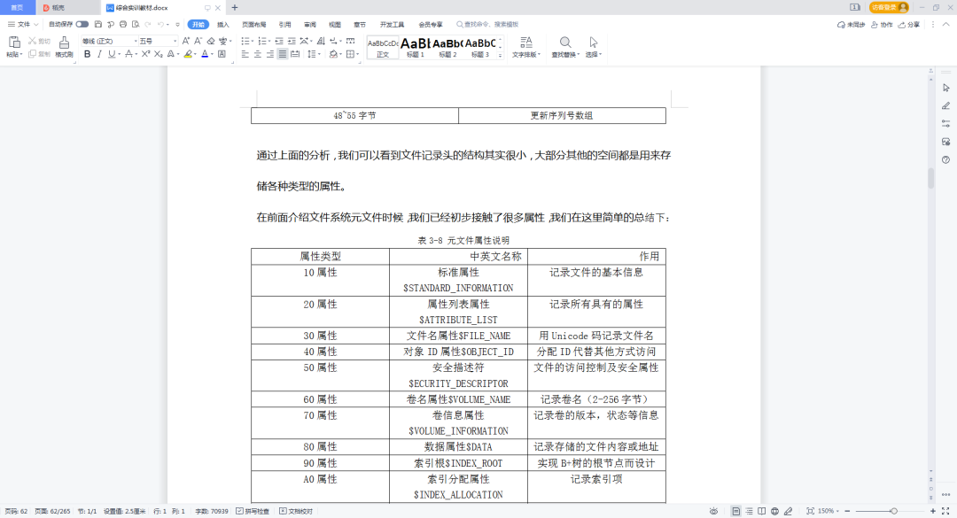
Task: Click the eye protection mode icon
Action: coord(713,511)
